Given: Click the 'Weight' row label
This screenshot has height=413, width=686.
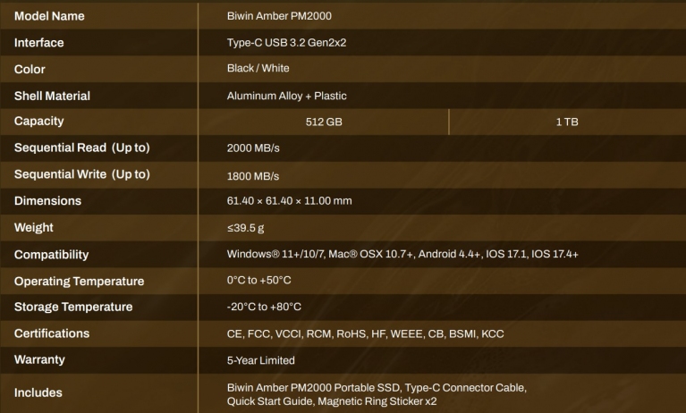Looking at the screenshot, I should pyautogui.click(x=34, y=227).
